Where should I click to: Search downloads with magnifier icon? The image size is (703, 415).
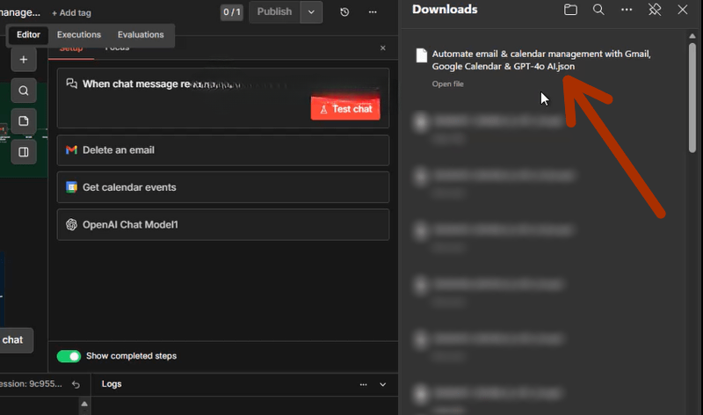[x=598, y=10]
